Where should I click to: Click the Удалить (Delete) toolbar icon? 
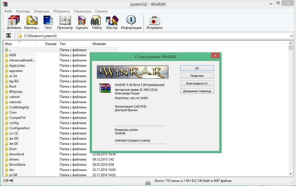point(82,20)
